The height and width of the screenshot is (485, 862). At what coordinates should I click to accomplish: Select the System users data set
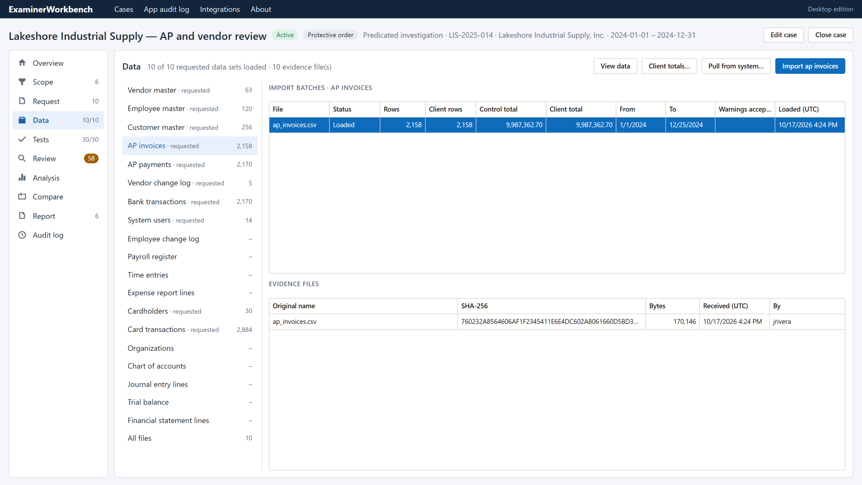click(190, 220)
